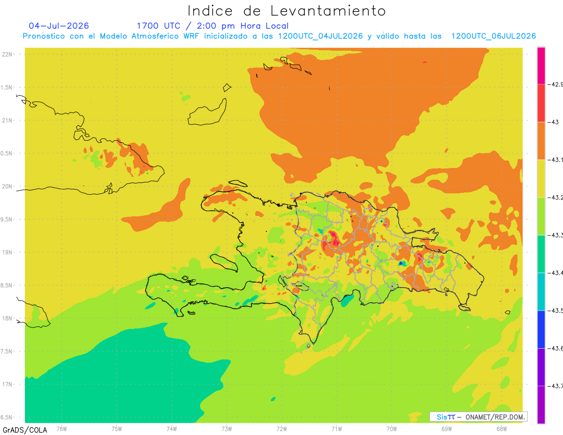
Task: Click the "9.5N" latitude label
Action: [x=6, y=219]
